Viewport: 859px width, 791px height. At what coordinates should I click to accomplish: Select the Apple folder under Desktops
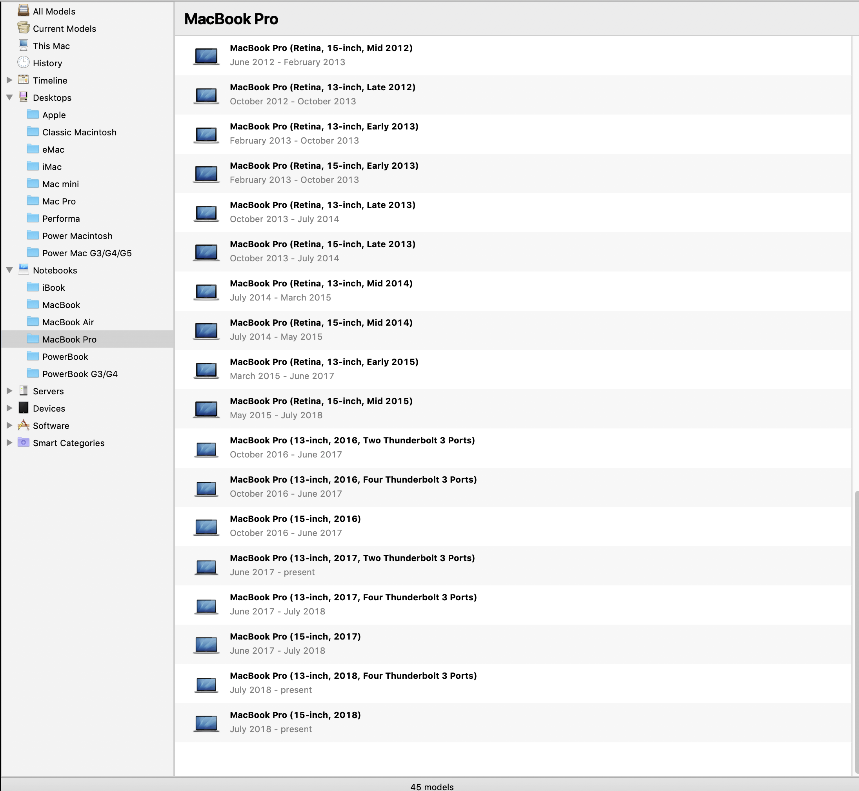click(x=87, y=115)
